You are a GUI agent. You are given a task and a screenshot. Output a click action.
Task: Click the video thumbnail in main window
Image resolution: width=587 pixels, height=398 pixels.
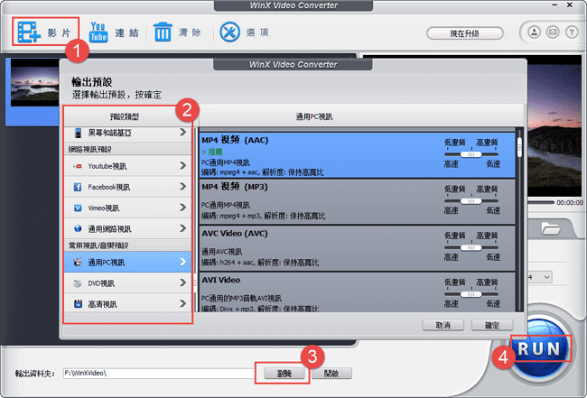click(34, 83)
